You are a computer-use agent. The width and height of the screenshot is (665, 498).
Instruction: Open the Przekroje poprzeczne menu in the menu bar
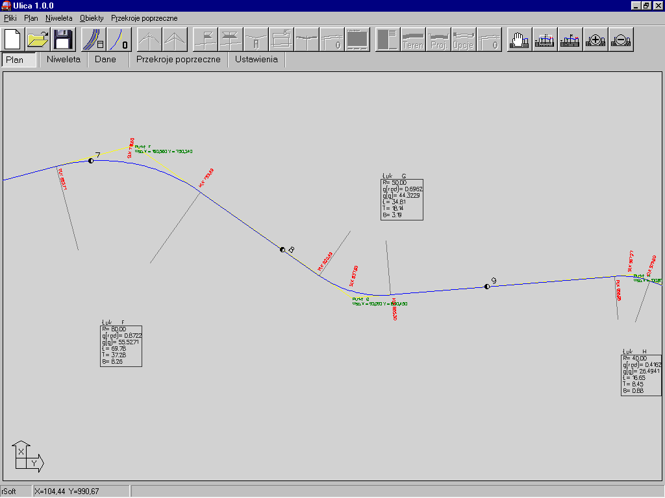coord(144,18)
